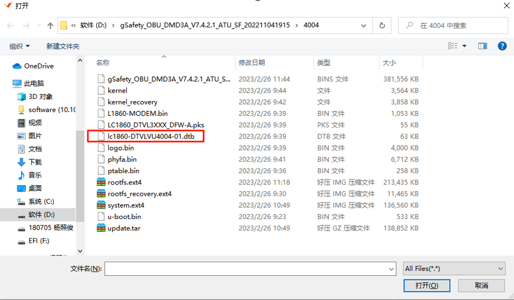Click the 文件名 text input field
This screenshot has height=300, width=514.
point(246,269)
